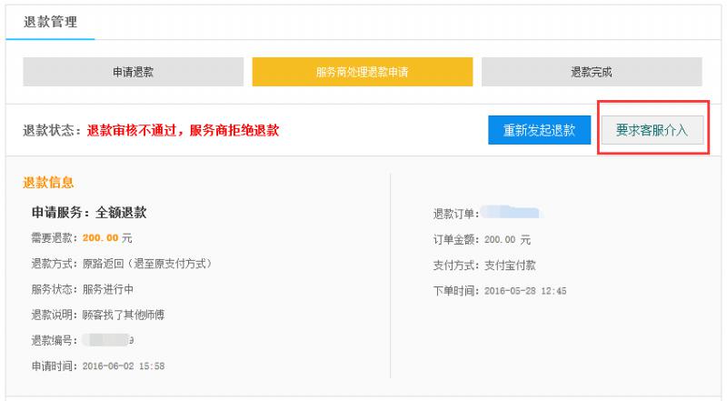Screen dimensions: 727x401
Task: Click the 申请服务：全额退款 line
Action: [89, 213]
